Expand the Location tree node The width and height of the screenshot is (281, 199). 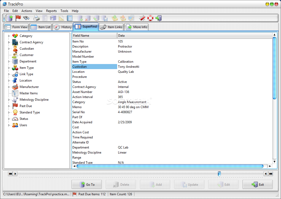9,81
